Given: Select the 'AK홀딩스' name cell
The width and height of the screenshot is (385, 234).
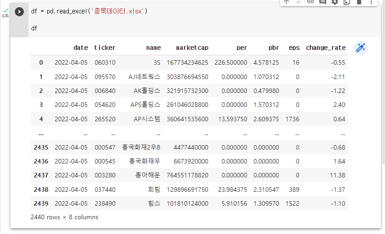Looking at the screenshot, I should point(147,91).
